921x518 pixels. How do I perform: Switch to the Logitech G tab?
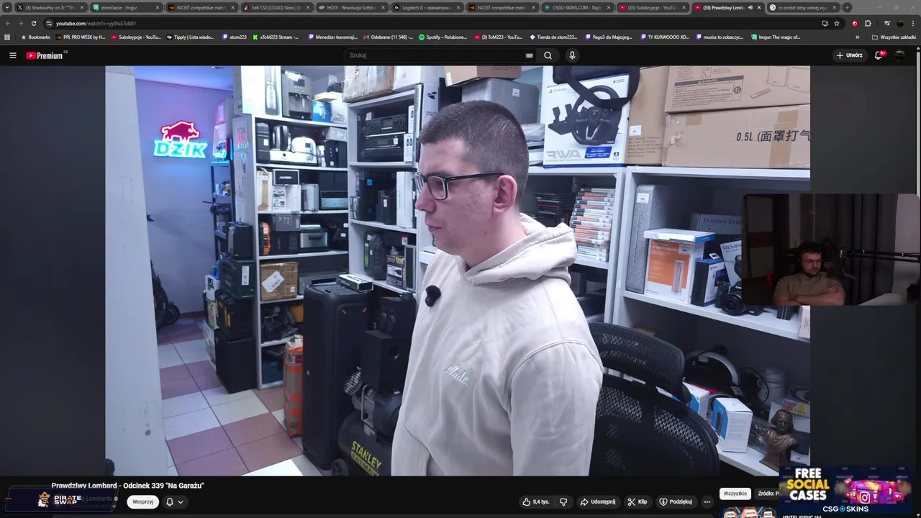tap(427, 7)
